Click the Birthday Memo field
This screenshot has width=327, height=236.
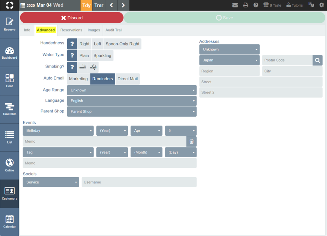105,142
